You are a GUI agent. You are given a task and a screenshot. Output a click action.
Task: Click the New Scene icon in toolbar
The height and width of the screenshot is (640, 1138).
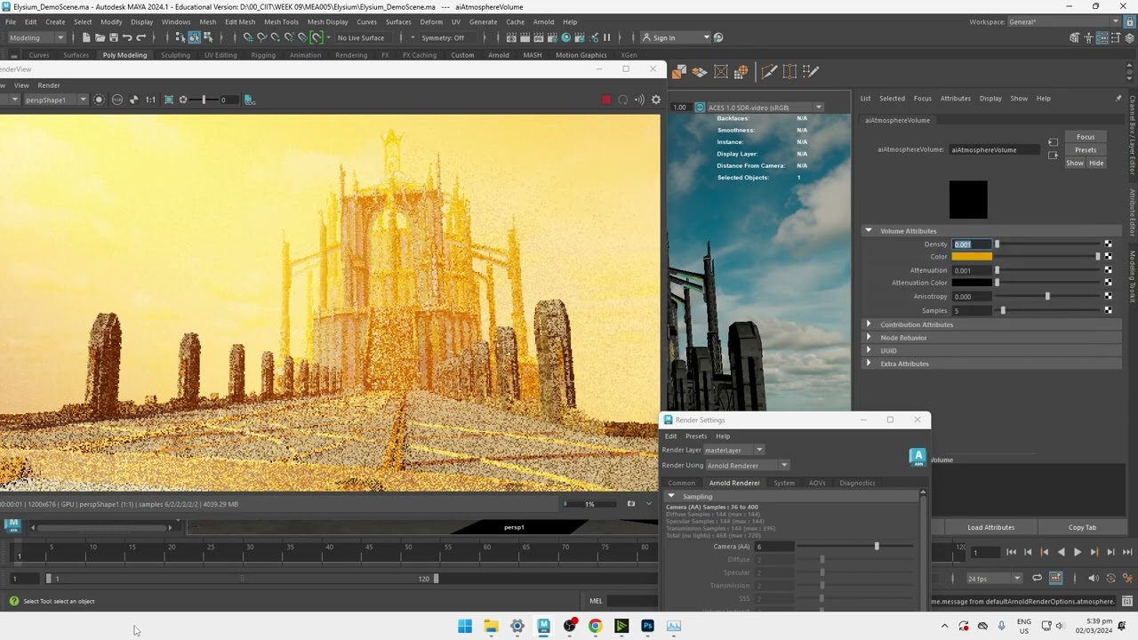click(x=86, y=37)
